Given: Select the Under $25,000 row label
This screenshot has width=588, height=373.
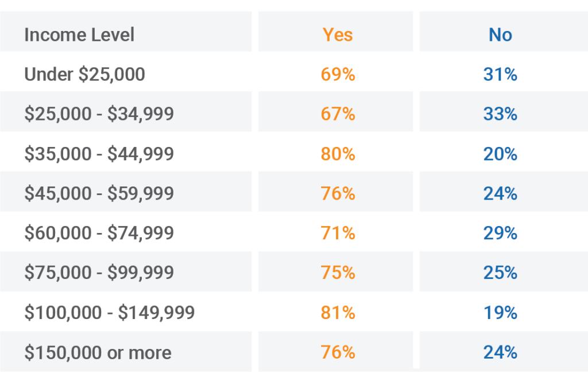Looking at the screenshot, I should click(x=85, y=74).
